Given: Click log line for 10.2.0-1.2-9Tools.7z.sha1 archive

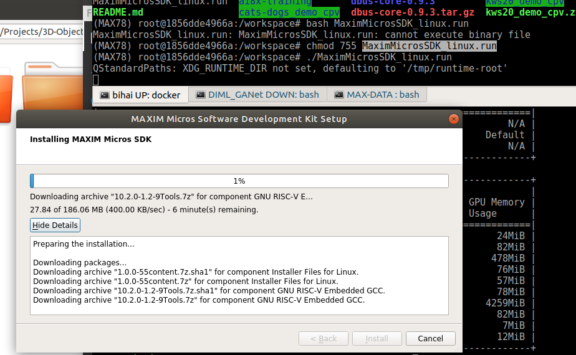Looking at the screenshot, I should (209, 291).
